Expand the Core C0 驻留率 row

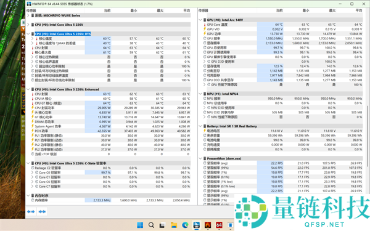(x=33, y=172)
